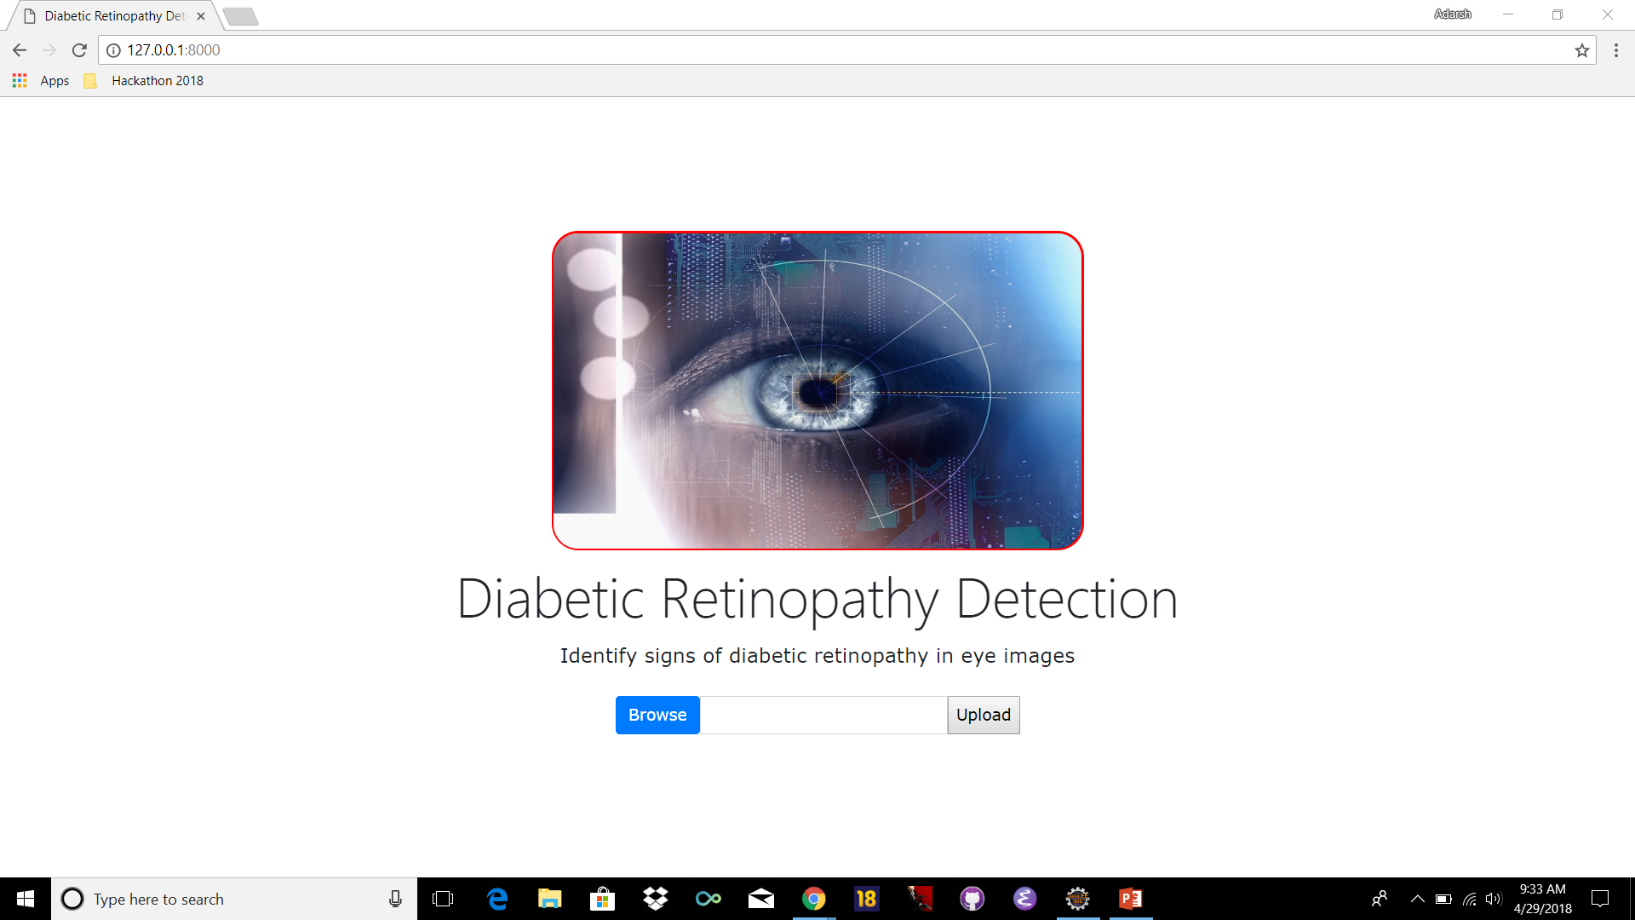Click the file name input field

coord(823,715)
